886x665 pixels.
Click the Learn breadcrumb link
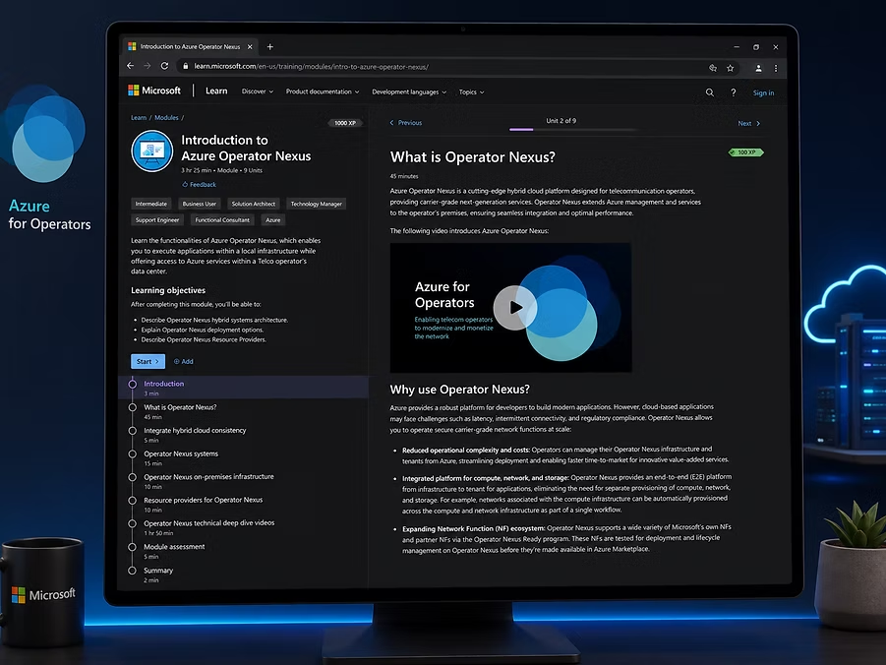pos(139,118)
